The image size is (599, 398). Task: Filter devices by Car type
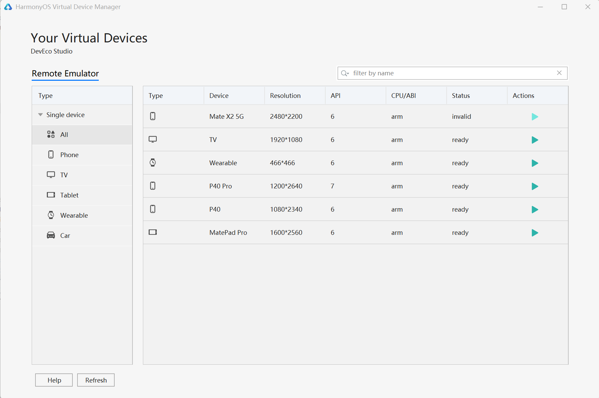coord(82,236)
